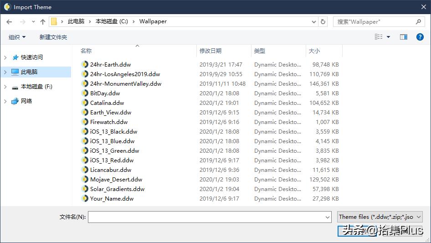Click Wallpaper in the address breadcrumb
This screenshot has height=243, width=431.
[153, 21]
